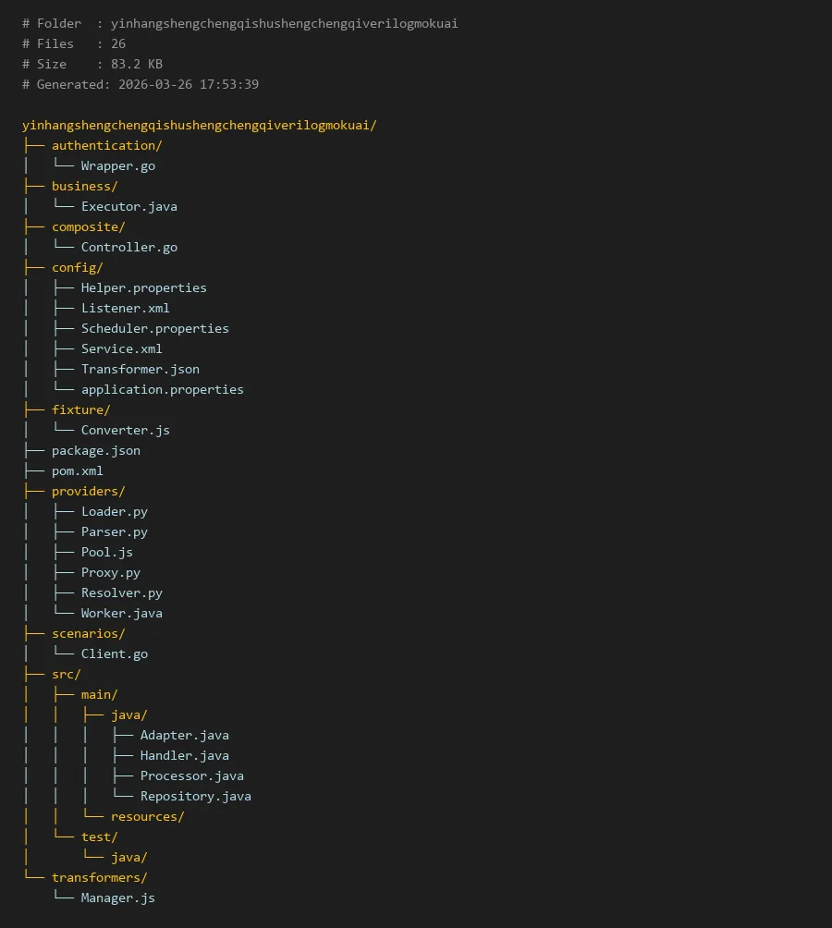Click Worker.java file
The height and width of the screenshot is (928, 832).
pos(121,613)
